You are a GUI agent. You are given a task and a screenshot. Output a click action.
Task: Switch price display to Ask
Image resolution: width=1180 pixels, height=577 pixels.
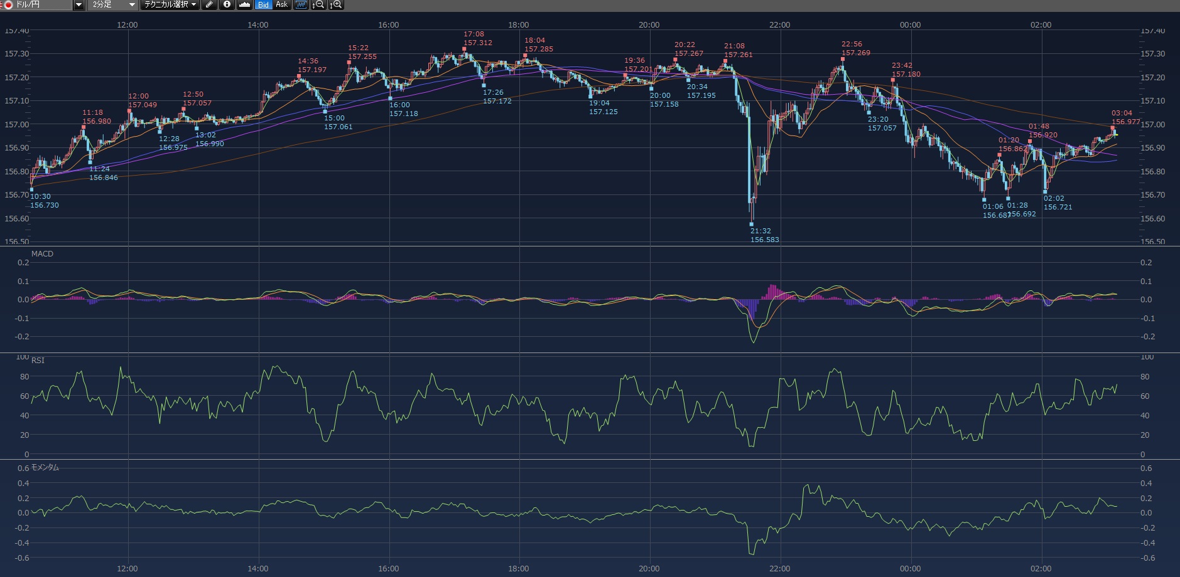coord(281,5)
